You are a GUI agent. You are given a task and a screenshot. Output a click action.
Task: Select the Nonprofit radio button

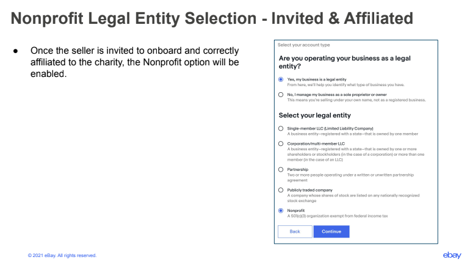click(x=281, y=211)
